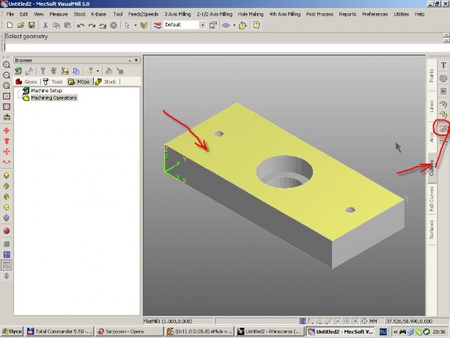Image resolution: width=450 pixels, height=338 pixels.
Task: Toggle the center snap circle icon
Action: 347,321
